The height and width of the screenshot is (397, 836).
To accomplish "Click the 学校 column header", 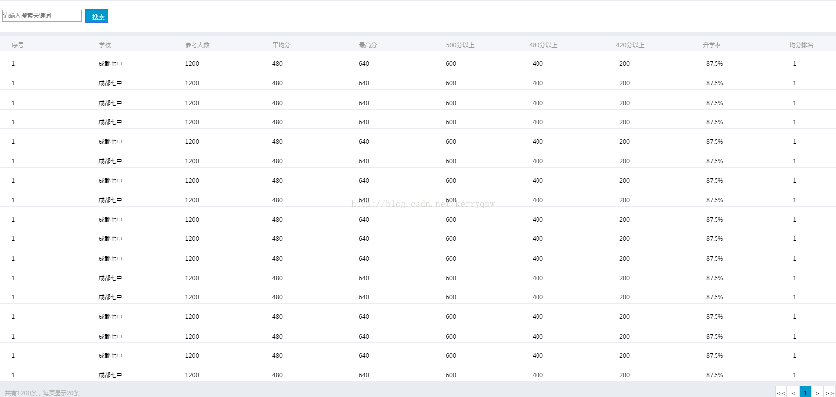I will tap(105, 45).
